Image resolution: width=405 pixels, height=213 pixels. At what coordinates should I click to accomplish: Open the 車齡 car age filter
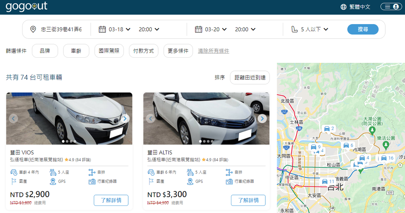tap(76, 51)
